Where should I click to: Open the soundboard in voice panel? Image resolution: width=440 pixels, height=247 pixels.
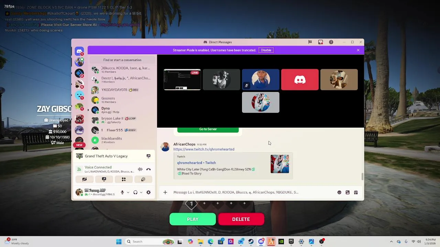click(x=143, y=179)
